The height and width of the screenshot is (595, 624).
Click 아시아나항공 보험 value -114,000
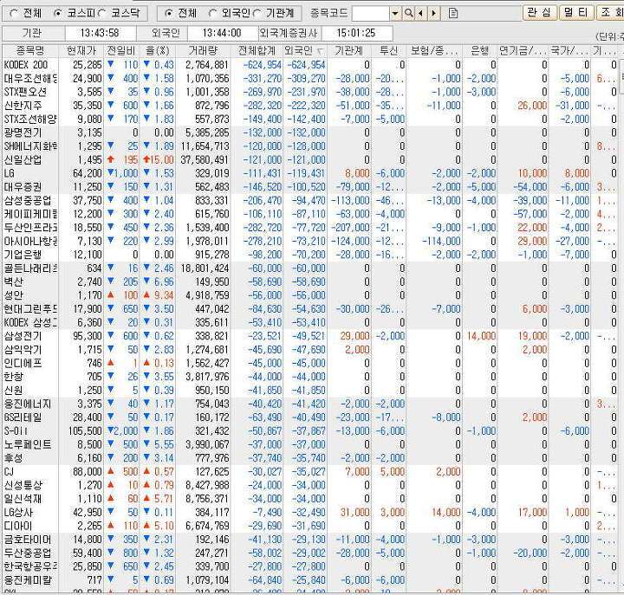tap(441, 242)
